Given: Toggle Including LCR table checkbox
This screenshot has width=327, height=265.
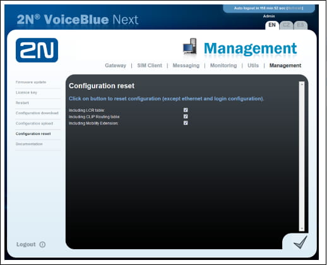Looking at the screenshot, I should pos(186,110).
